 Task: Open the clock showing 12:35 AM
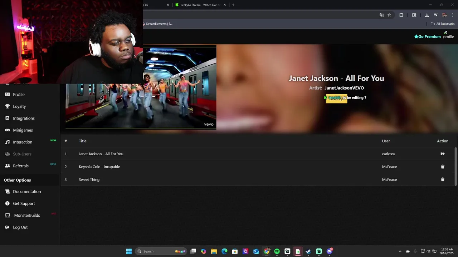(447, 251)
